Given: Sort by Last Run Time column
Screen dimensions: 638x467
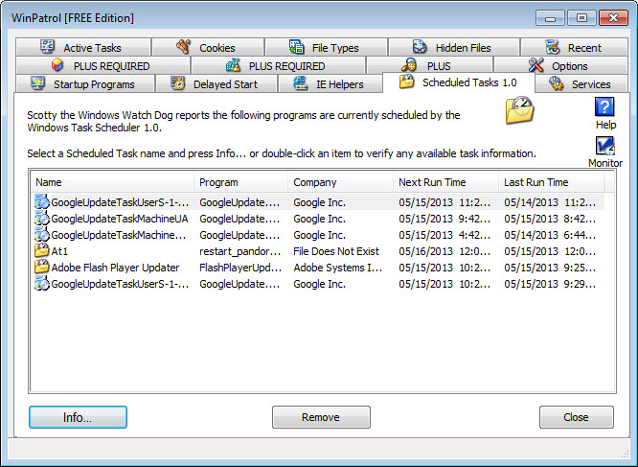Looking at the screenshot, I should [x=552, y=182].
